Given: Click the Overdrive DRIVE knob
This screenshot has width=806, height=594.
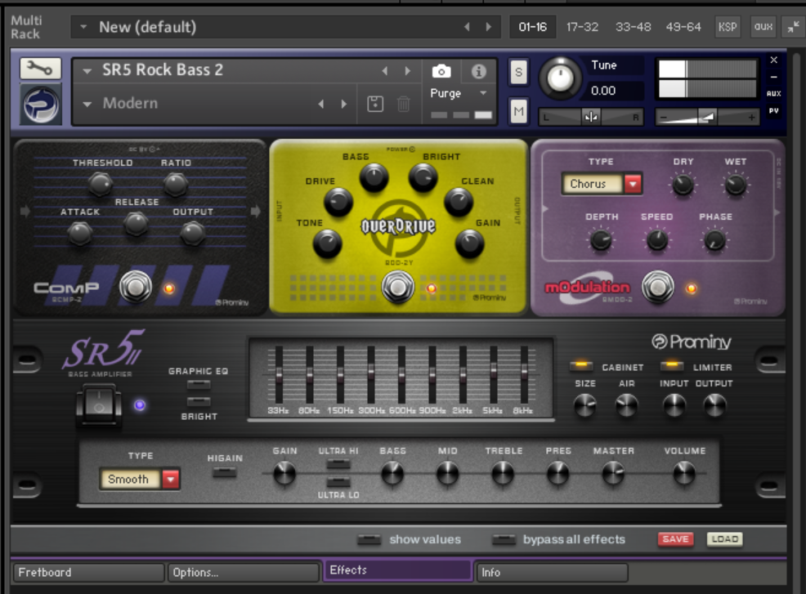Looking at the screenshot, I should coord(338,202).
